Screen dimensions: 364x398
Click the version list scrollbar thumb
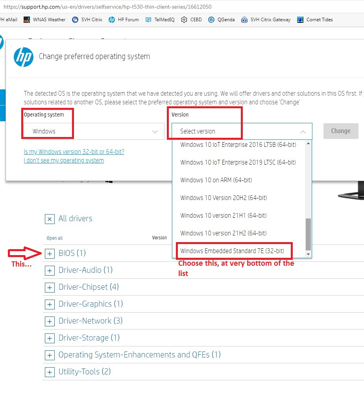(308, 233)
